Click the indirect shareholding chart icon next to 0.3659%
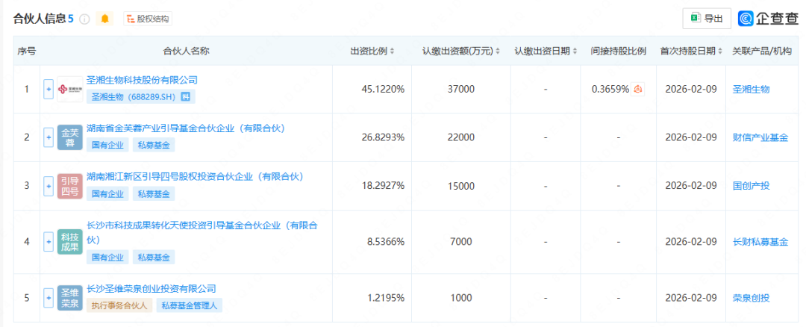 point(639,90)
